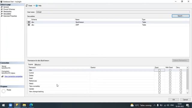
Task: Click the weather widget icon
Action: pos(132,105)
